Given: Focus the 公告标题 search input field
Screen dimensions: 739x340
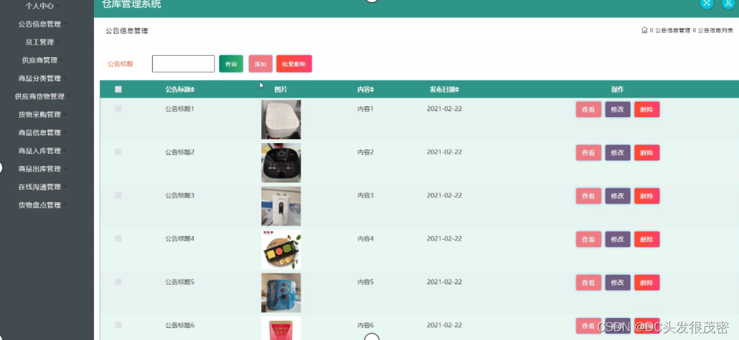Looking at the screenshot, I should [183, 64].
